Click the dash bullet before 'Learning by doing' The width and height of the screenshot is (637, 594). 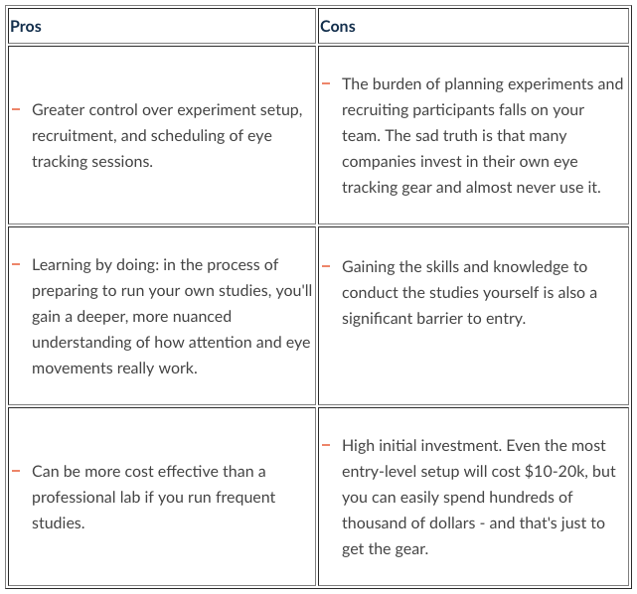point(16,264)
